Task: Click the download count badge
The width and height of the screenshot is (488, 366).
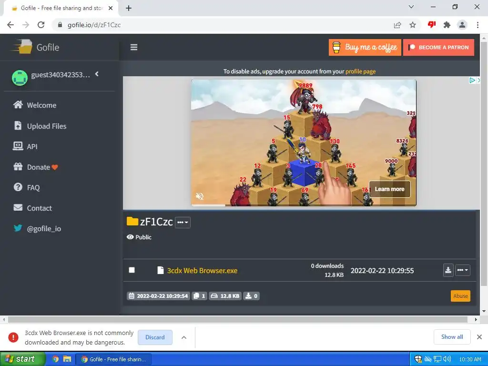Action: (251, 296)
